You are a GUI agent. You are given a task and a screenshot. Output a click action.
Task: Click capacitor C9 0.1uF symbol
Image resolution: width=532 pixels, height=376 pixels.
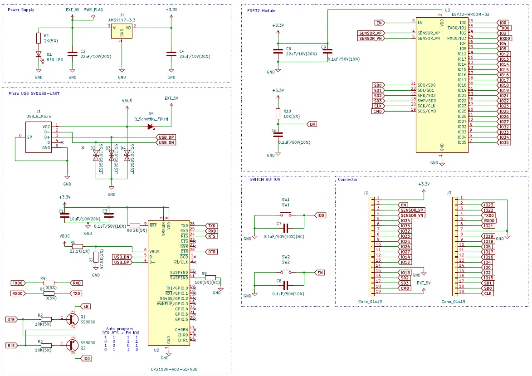pos(327,52)
